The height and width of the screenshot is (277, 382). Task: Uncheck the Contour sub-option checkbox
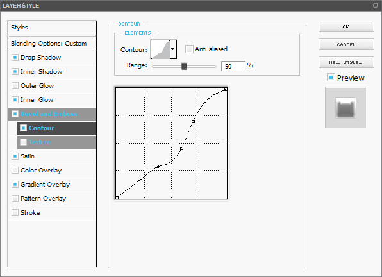coord(23,128)
